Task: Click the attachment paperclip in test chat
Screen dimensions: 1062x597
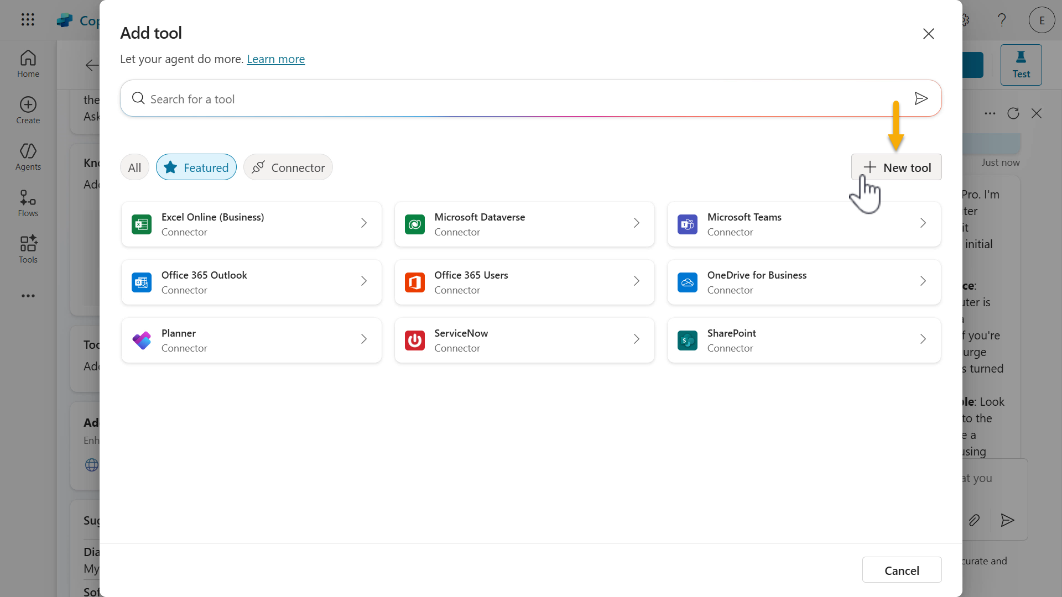Action: (x=975, y=520)
